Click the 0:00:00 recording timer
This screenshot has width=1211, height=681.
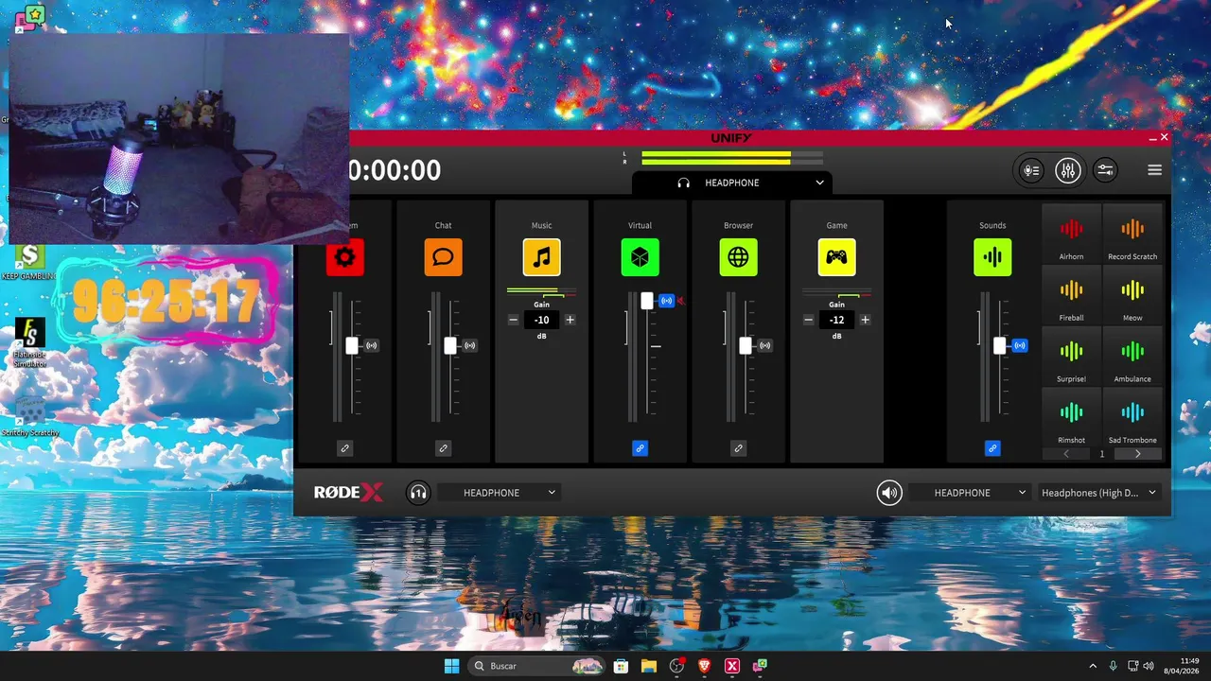[395, 170]
